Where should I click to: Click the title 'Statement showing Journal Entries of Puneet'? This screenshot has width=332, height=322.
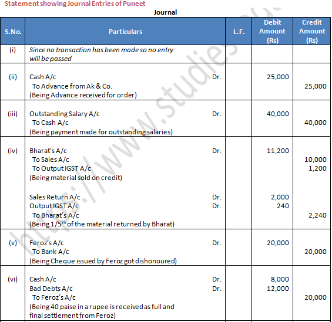click(75, 4)
